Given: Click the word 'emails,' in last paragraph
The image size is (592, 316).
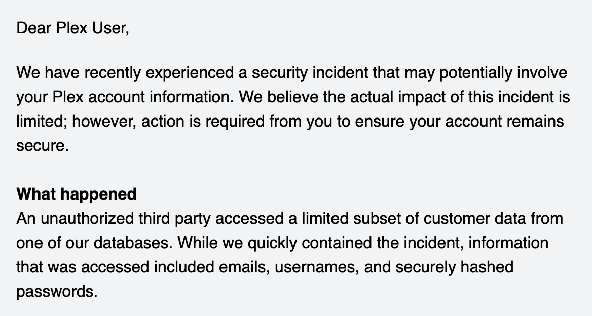Looking at the screenshot, I should [x=244, y=267].
